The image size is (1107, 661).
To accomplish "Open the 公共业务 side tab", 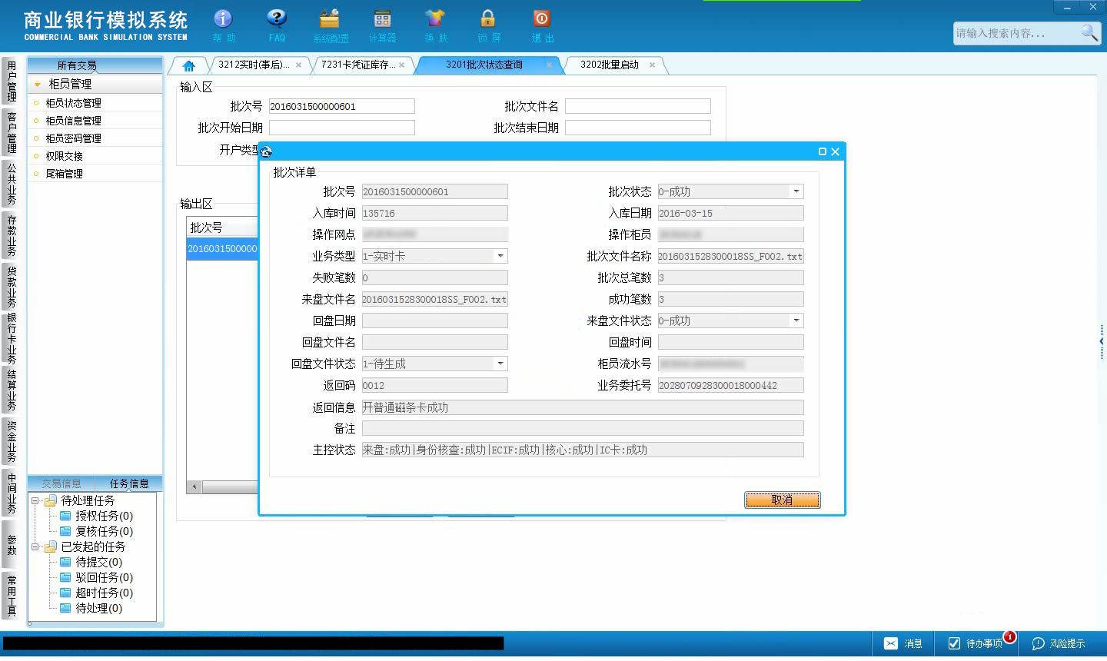I will pyautogui.click(x=12, y=184).
